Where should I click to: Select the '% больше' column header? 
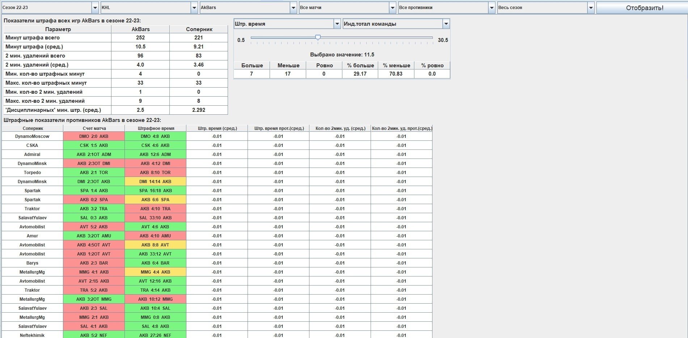[360, 66]
